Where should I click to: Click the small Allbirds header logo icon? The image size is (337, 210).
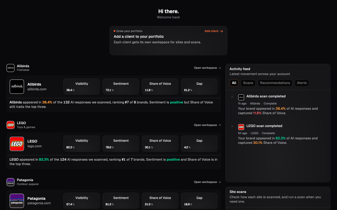click(x=11, y=68)
